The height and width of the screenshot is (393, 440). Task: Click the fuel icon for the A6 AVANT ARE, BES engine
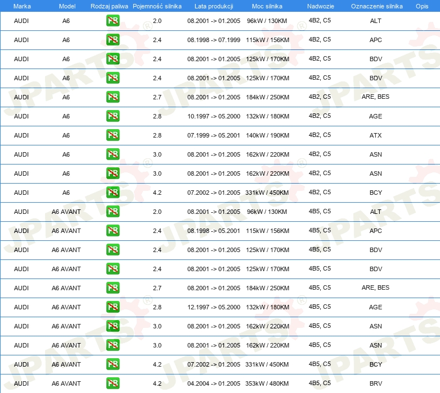tap(113, 288)
